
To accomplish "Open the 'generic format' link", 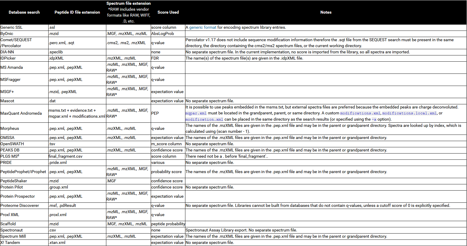I will (203, 27).
